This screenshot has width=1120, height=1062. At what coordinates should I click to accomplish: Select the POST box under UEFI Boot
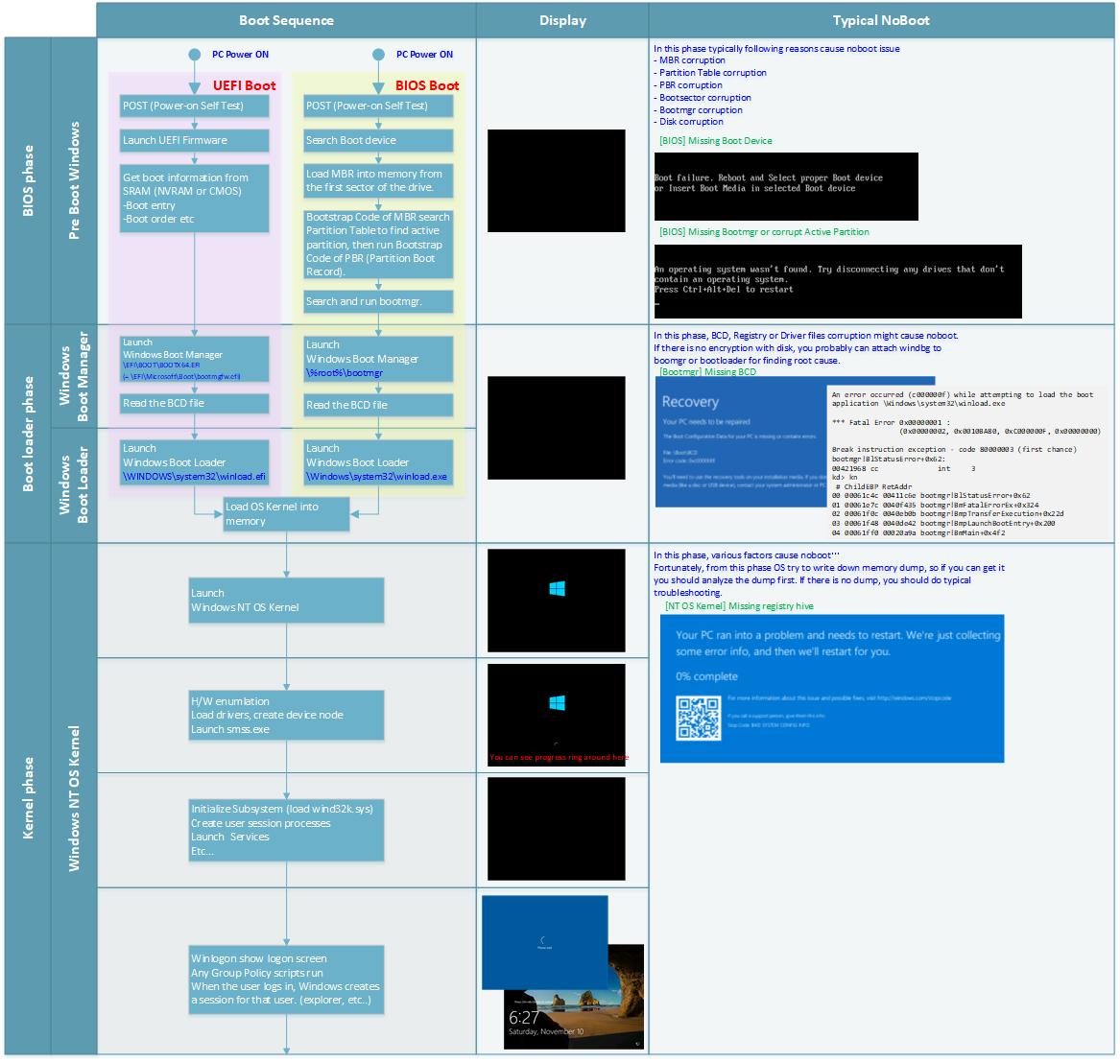click(194, 106)
